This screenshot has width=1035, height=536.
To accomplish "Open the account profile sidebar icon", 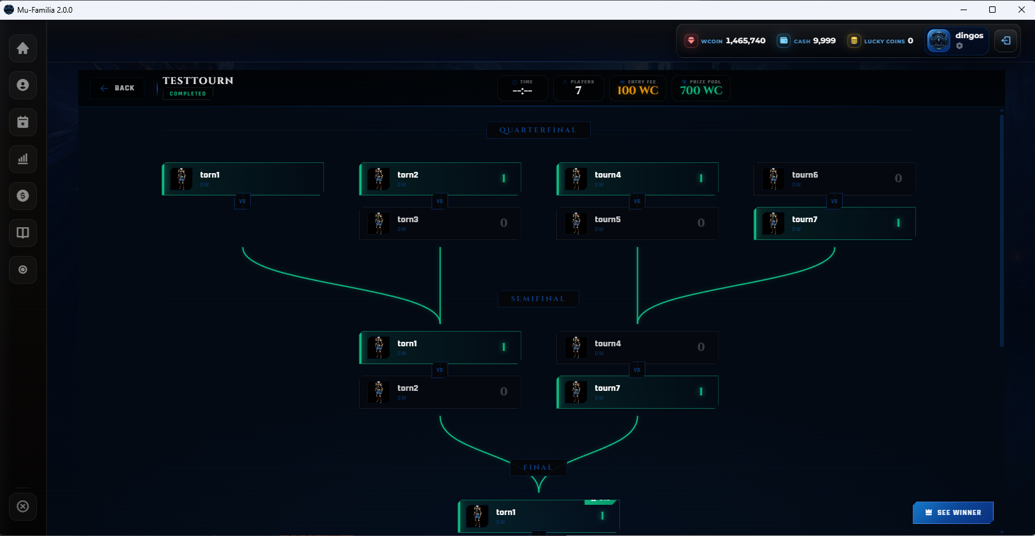I will pos(23,85).
